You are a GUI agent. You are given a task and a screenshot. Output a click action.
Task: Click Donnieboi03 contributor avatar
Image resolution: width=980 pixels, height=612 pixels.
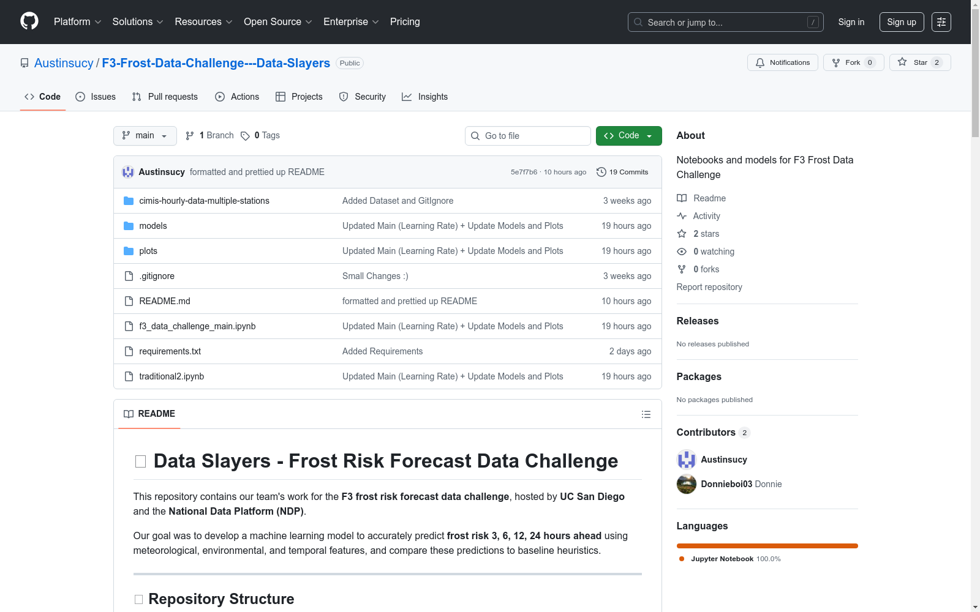[x=687, y=484]
